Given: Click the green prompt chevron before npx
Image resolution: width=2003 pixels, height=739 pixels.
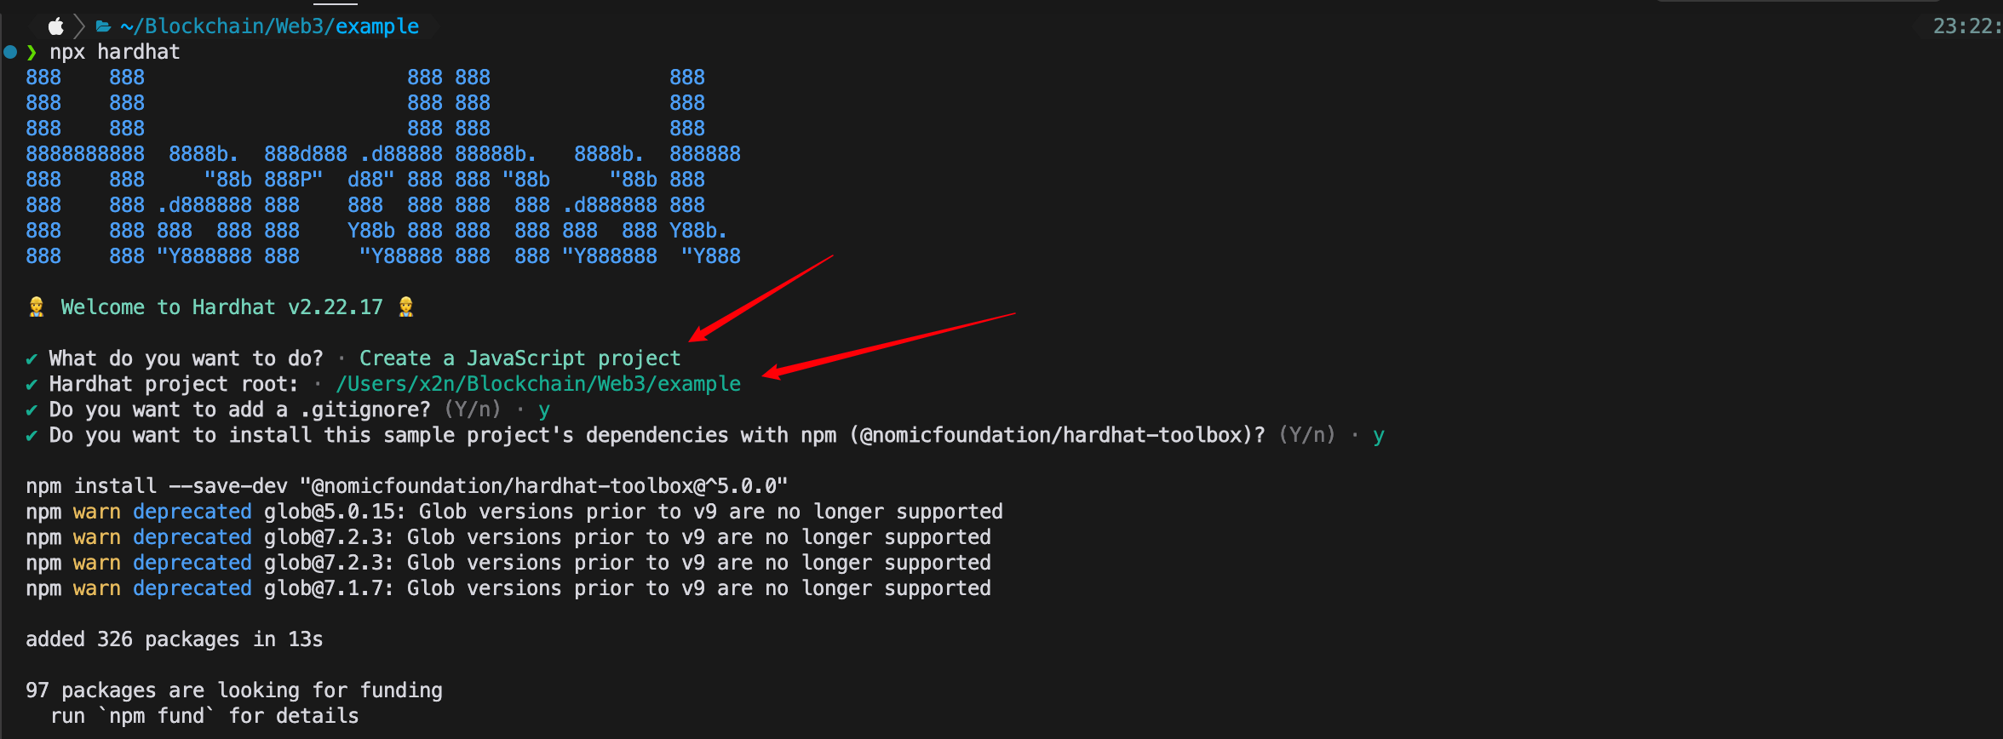Looking at the screenshot, I should point(32,53).
